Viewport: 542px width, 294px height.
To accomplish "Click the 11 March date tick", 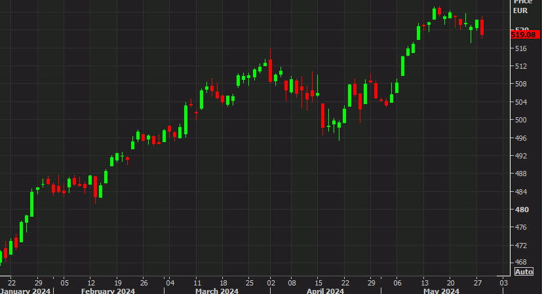I will pos(197,283).
